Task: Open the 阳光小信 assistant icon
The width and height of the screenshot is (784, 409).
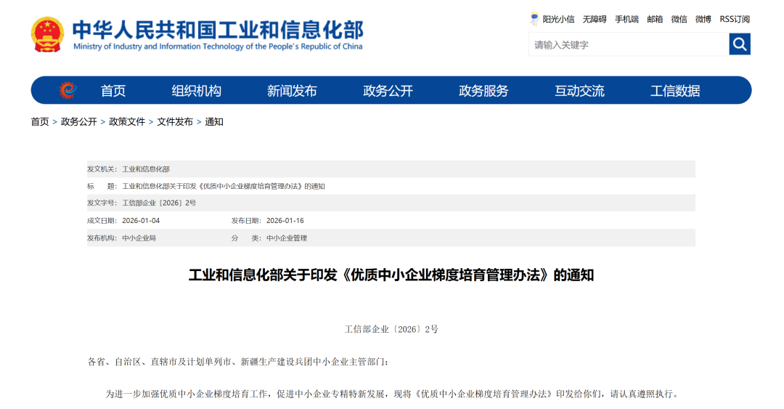Action: point(535,19)
